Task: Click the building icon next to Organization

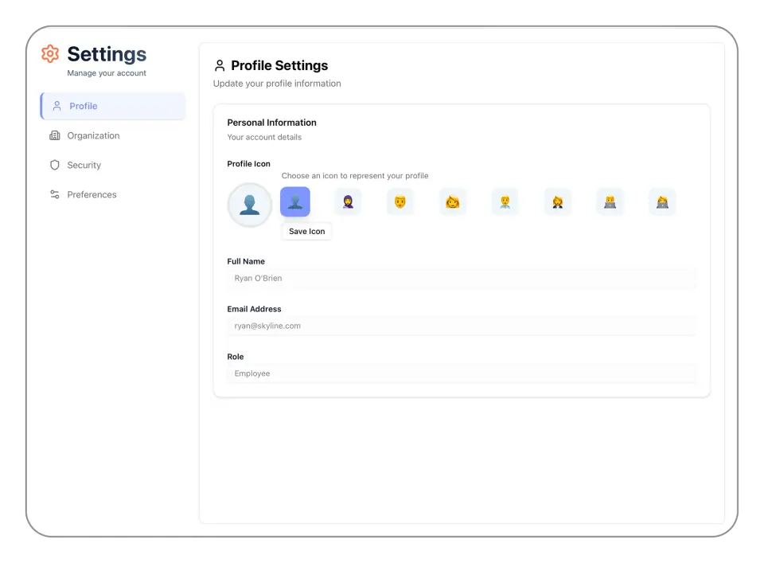Action: (x=54, y=135)
